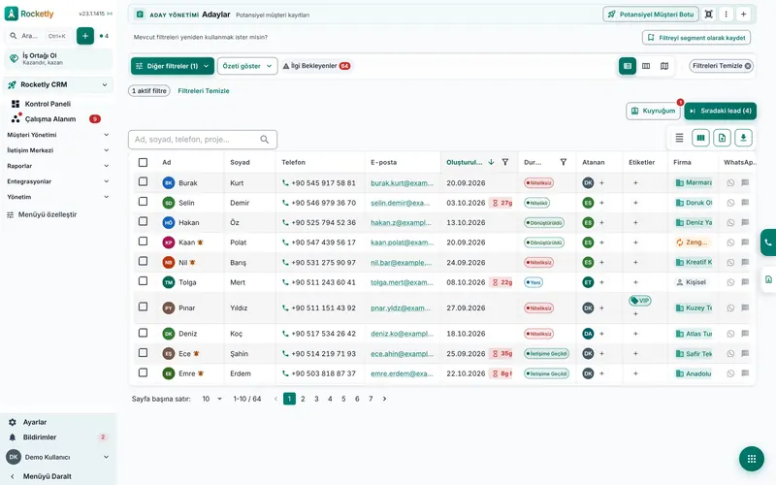Click the plus icon at top right header
The image size is (776, 485).
(x=743, y=15)
